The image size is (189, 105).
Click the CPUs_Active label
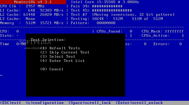(x=155, y=36)
